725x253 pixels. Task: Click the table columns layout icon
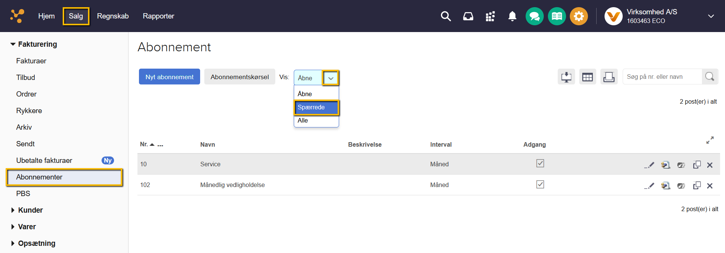[x=588, y=77]
